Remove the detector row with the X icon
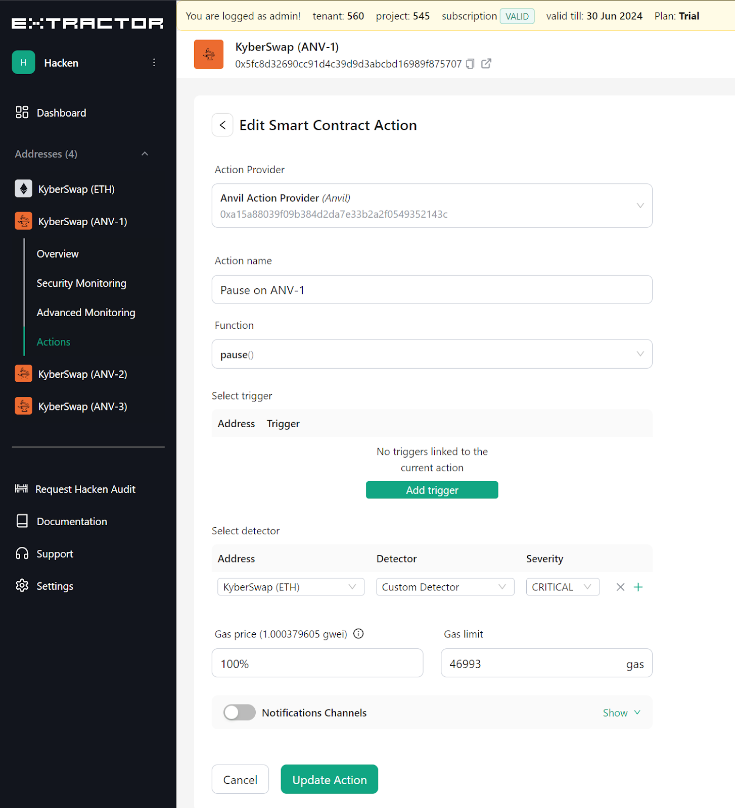 click(621, 587)
